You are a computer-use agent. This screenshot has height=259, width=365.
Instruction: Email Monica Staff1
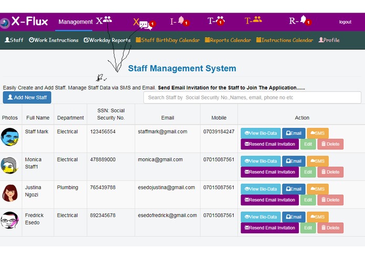294,161
